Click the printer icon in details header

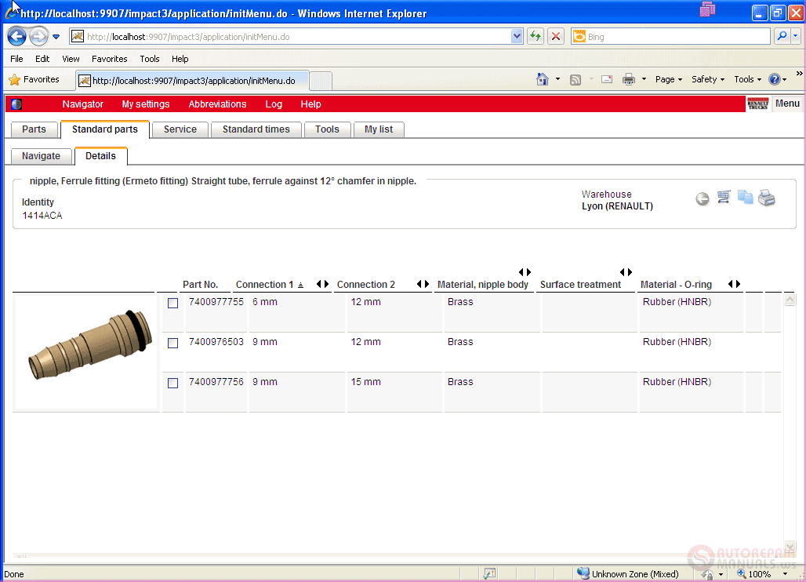click(x=767, y=198)
